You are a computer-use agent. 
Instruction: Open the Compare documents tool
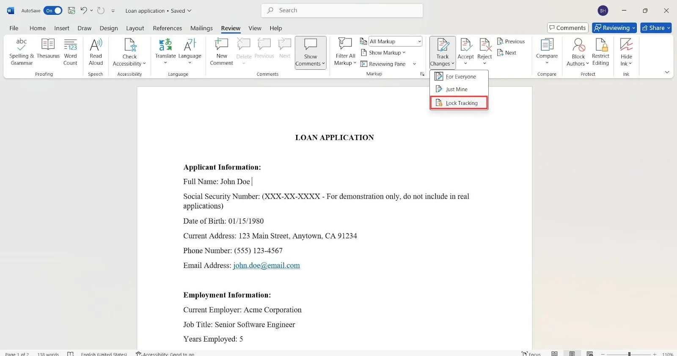[x=547, y=52]
